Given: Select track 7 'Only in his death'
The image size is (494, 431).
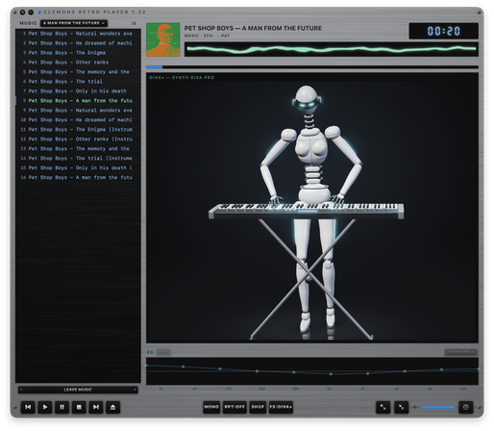Looking at the screenshot, I should (x=78, y=91).
